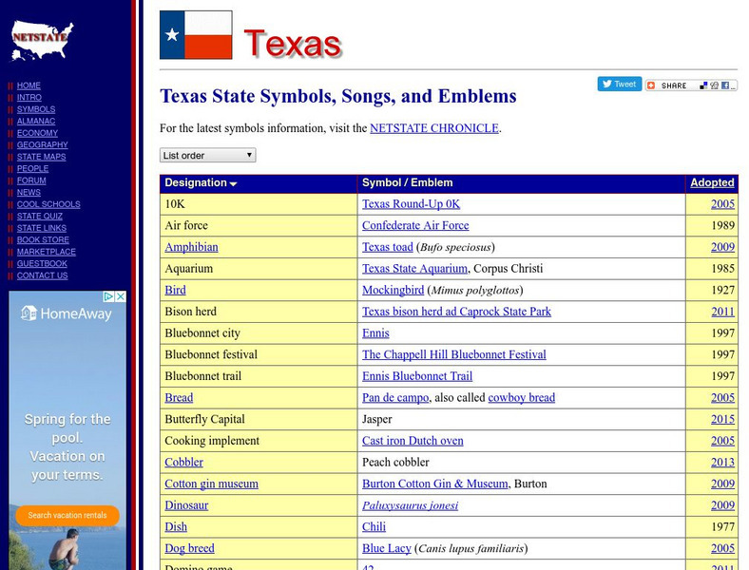749x570 pixels.
Task: Open 2015 year link for Butterfly Capital
Action: coord(722,419)
